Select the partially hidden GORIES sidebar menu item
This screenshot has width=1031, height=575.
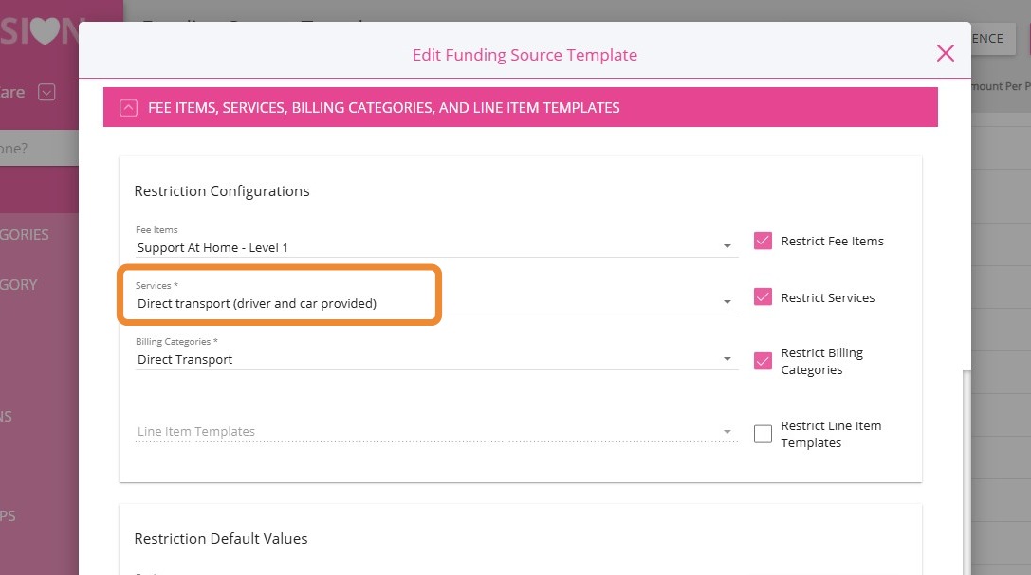(x=25, y=234)
